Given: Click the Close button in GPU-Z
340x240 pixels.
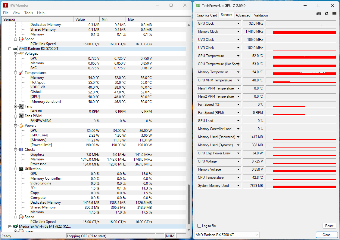Looking at the screenshot, I should tap(326, 235).
